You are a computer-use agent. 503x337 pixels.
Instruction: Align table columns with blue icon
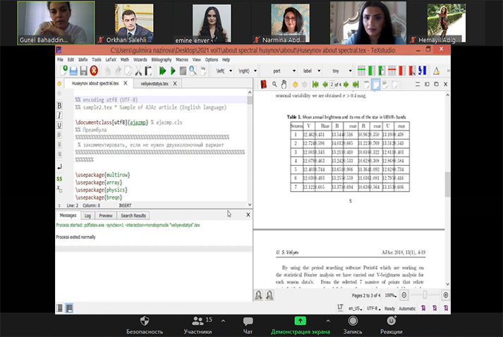[x=423, y=71]
